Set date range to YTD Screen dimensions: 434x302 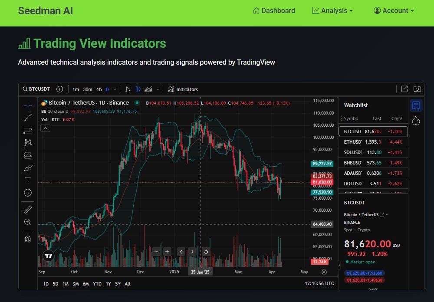[x=97, y=284]
